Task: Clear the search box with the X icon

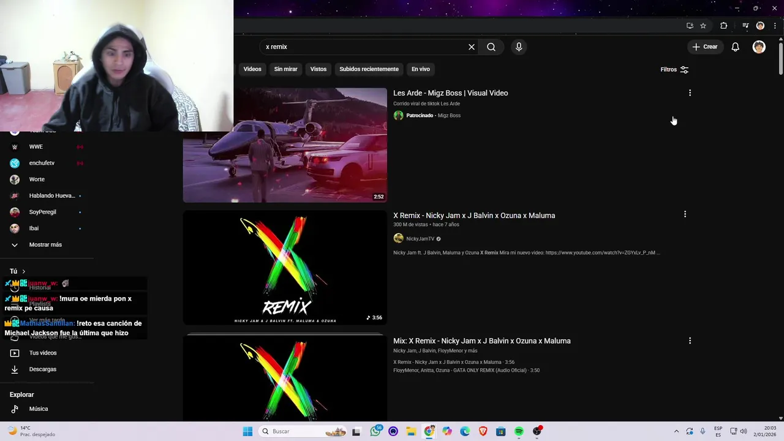Action: [472, 47]
